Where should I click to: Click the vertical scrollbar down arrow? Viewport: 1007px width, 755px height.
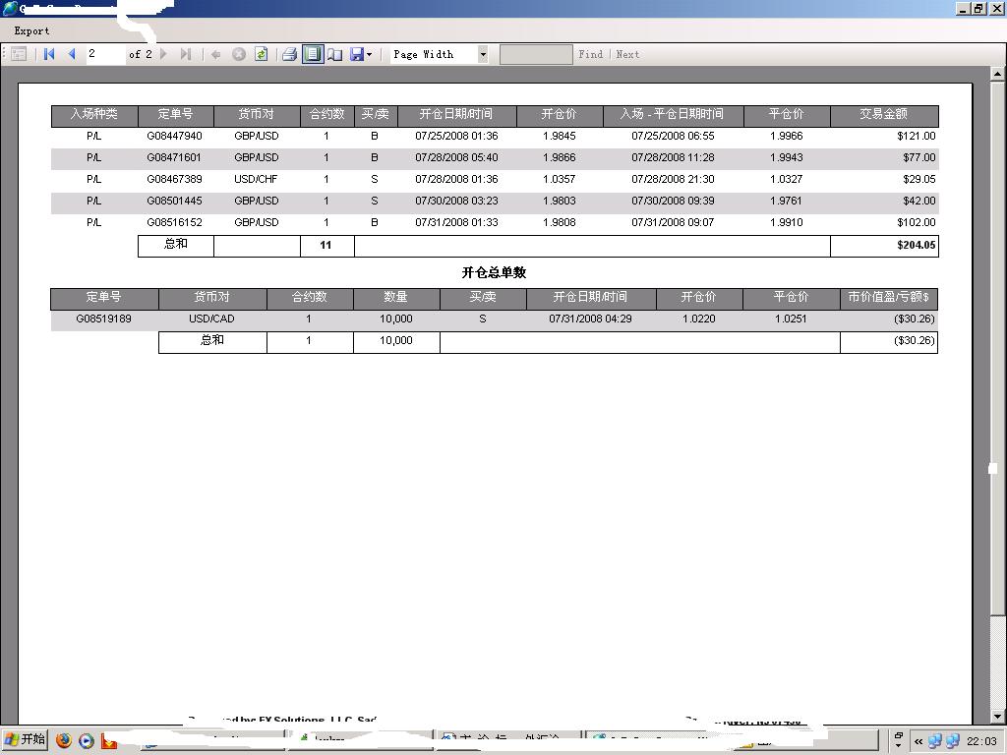(x=997, y=717)
